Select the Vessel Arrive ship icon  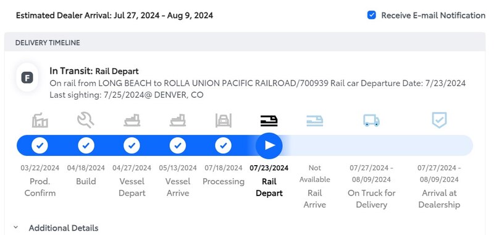(x=178, y=120)
